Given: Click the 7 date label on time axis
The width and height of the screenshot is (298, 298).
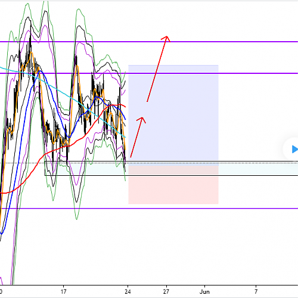Looking at the screenshot, I should tap(256, 291).
